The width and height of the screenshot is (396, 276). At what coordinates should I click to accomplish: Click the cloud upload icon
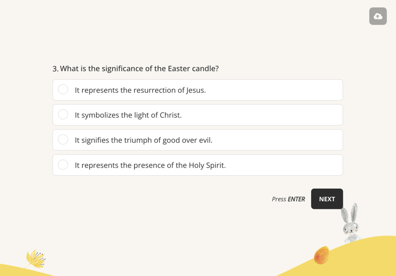(378, 16)
